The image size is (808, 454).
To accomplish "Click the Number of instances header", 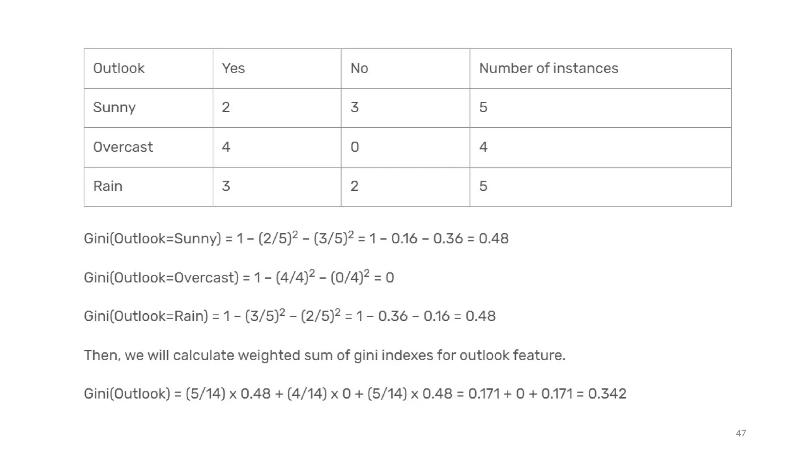I will click(x=600, y=68).
